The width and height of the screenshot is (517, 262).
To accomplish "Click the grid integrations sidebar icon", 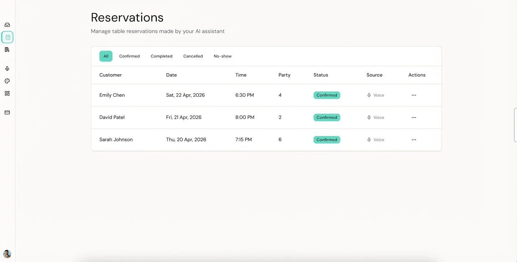I will click(7, 93).
